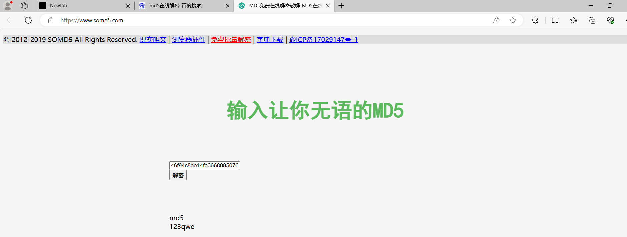Restore down the browser window

(610, 6)
